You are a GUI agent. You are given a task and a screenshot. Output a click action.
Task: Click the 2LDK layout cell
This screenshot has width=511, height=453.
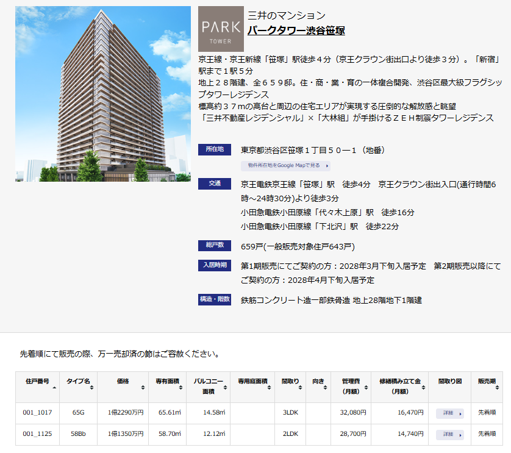tap(290, 433)
